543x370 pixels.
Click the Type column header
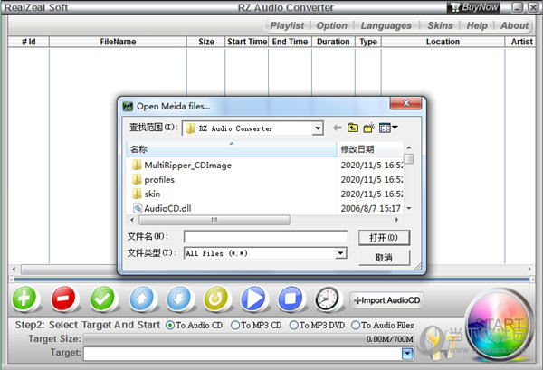pyautogui.click(x=368, y=42)
